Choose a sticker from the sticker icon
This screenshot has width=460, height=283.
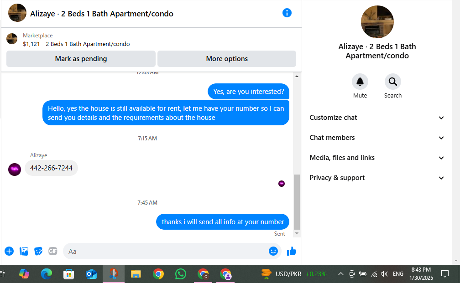pos(38,251)
